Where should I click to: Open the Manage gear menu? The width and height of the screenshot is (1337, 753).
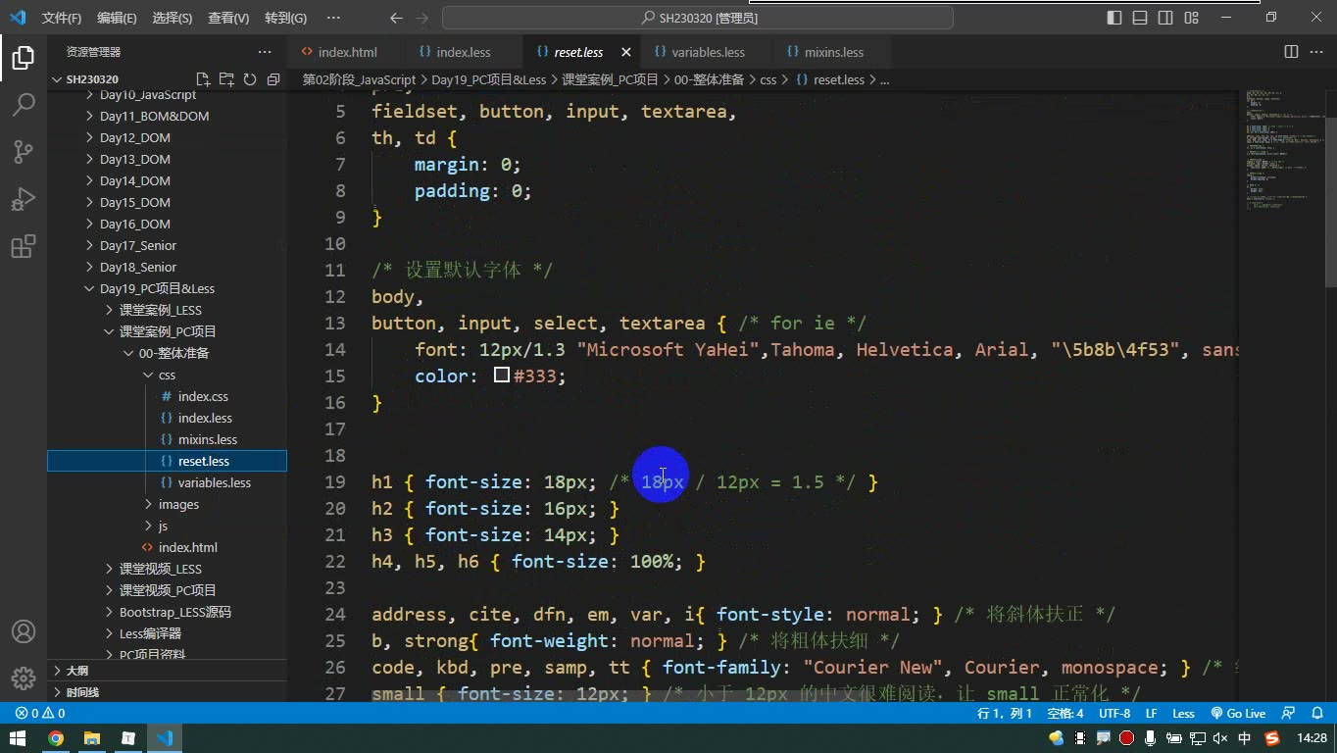click(x=24, y=678)
